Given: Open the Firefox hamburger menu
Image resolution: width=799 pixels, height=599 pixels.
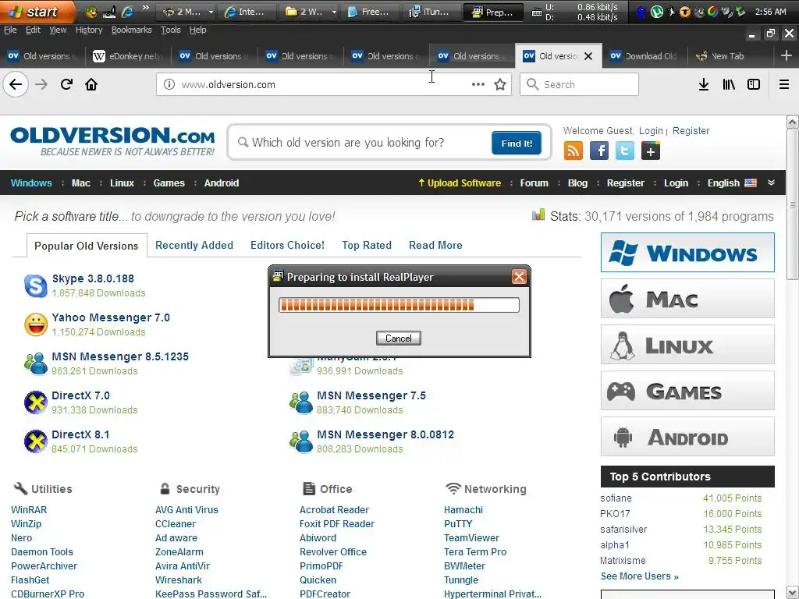Looking at the screenshot, I should coord(783,84).
